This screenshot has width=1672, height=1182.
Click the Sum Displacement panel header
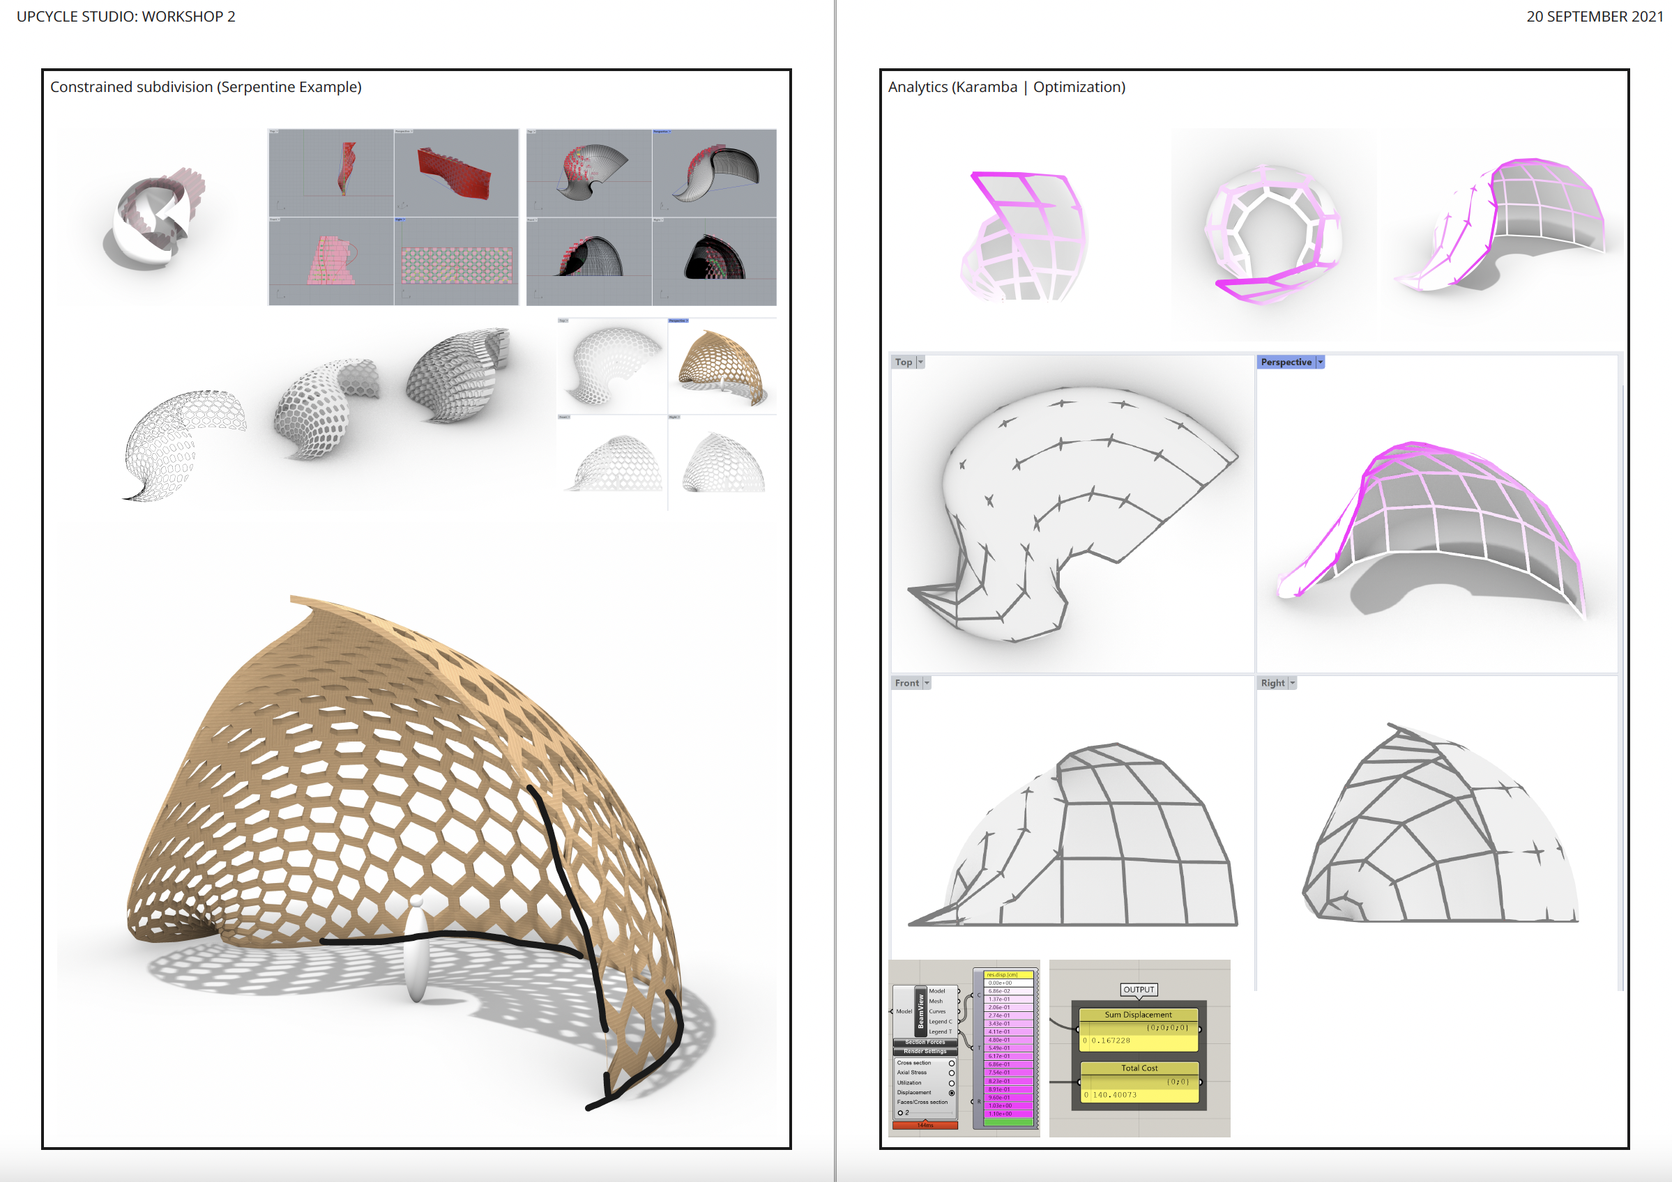[x=1138, y=1015]
